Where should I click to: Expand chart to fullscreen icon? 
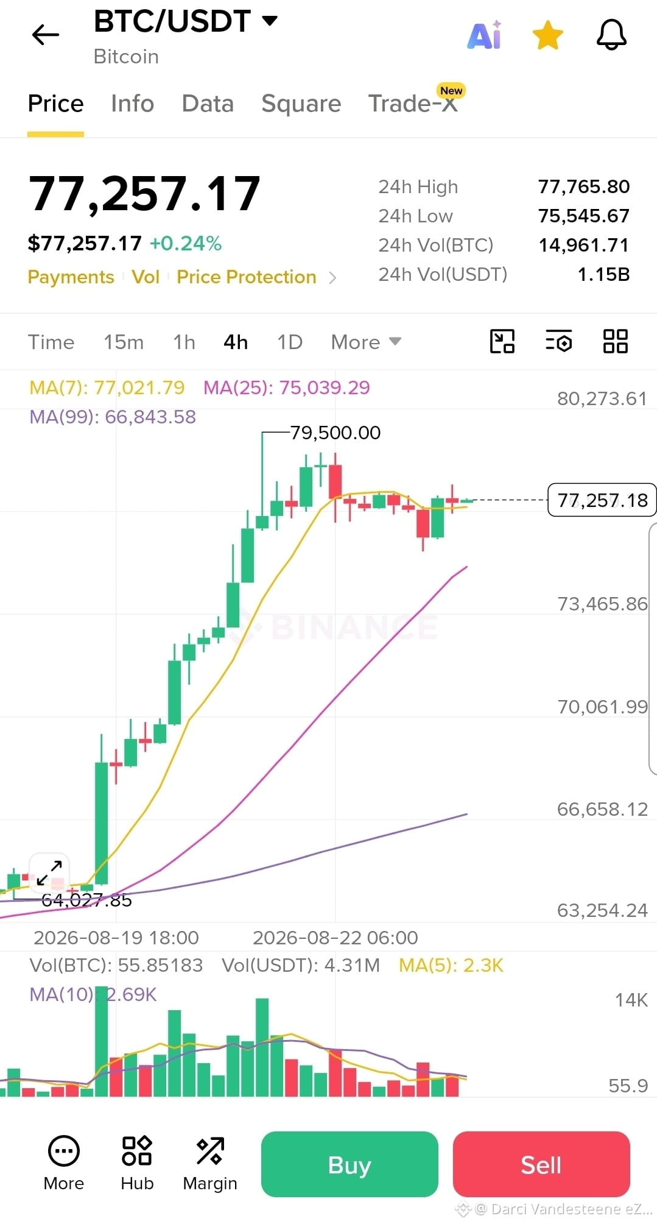tap(49, 873)
